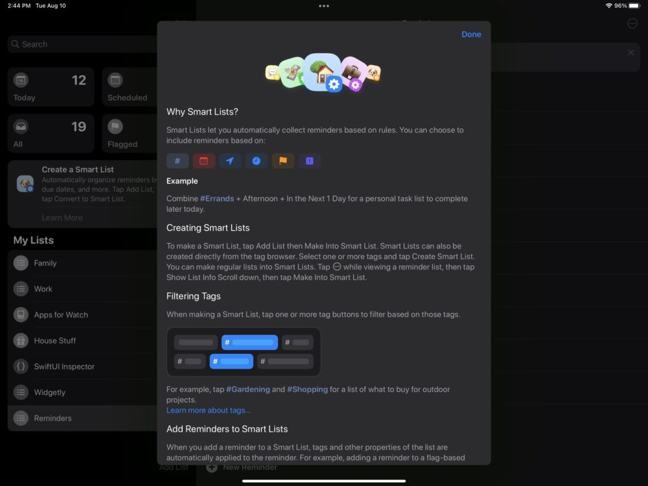Tap Done to dismiss Smart Lists info
Image resolution: width=648 pixels, height=486 pixels.
point(471,34)
